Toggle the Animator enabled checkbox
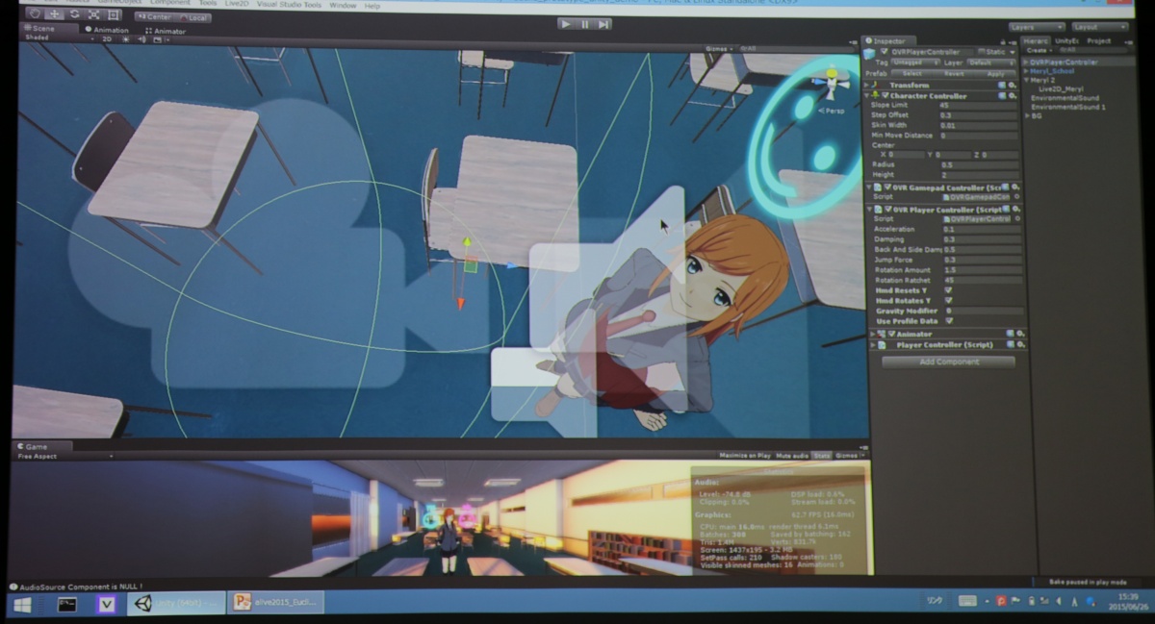The width and height of the screenshot is (1155, 624). click(892, 334)
